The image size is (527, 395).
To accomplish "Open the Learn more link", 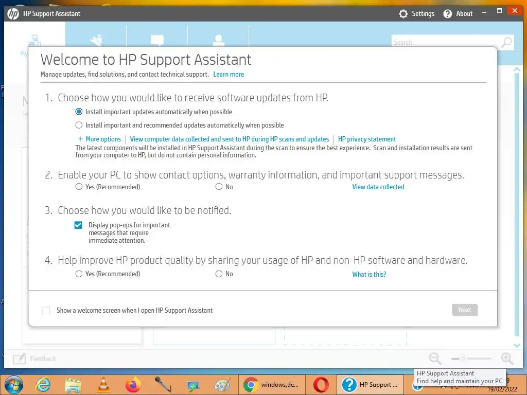I will point(229,74).
